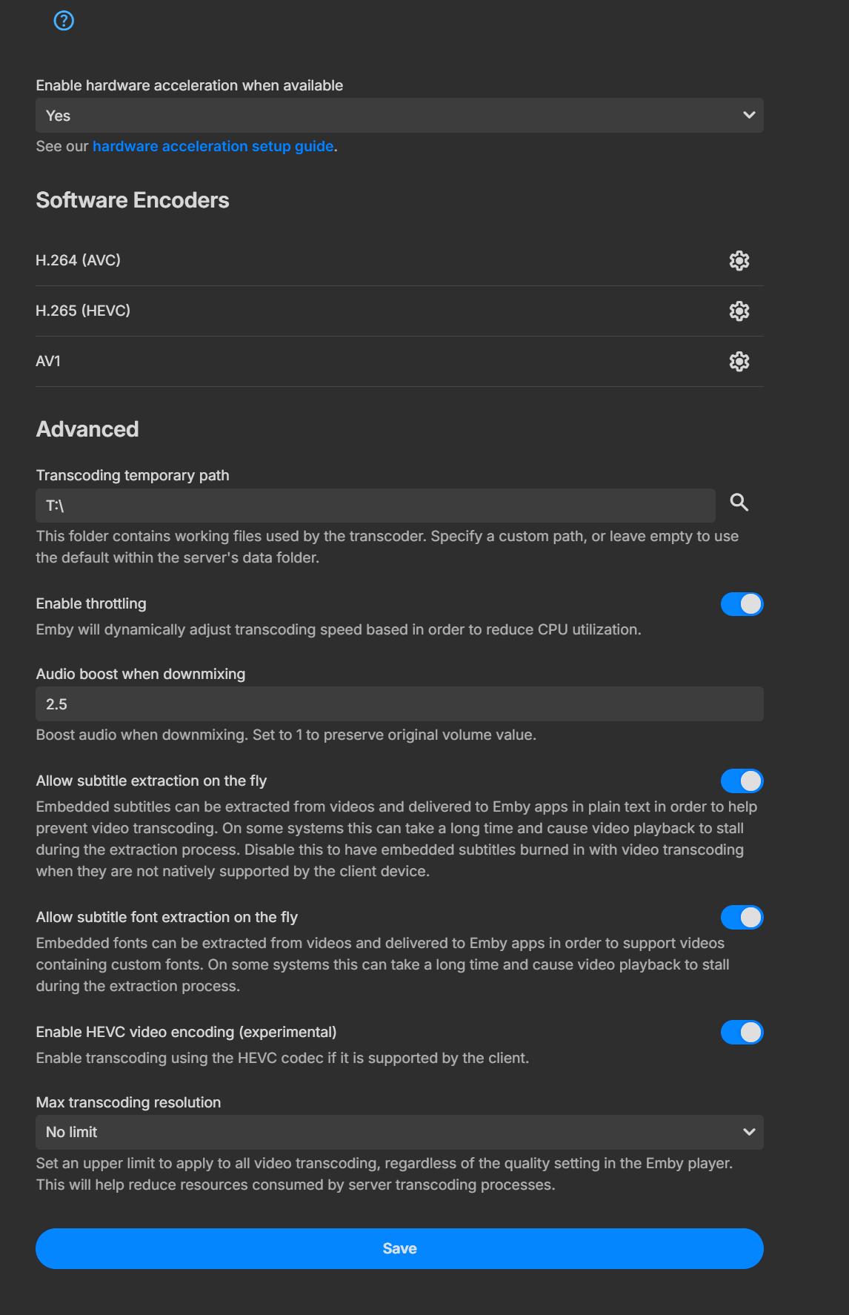Expand Max transcoding resolution dropdown
849x1315 pixels.
(x=399, y=1132)
